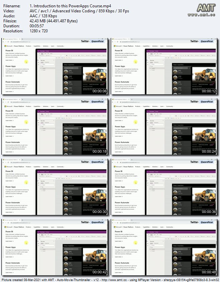
Task: Click the new tab plus icon in the 00:00:06 frame
Action: coord(22,39)
